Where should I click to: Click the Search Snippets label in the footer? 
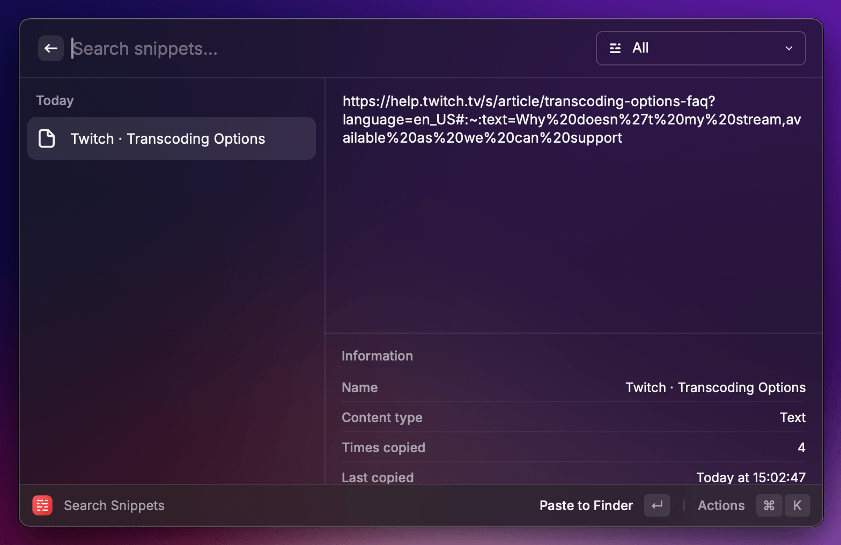[x=114, y=505]
